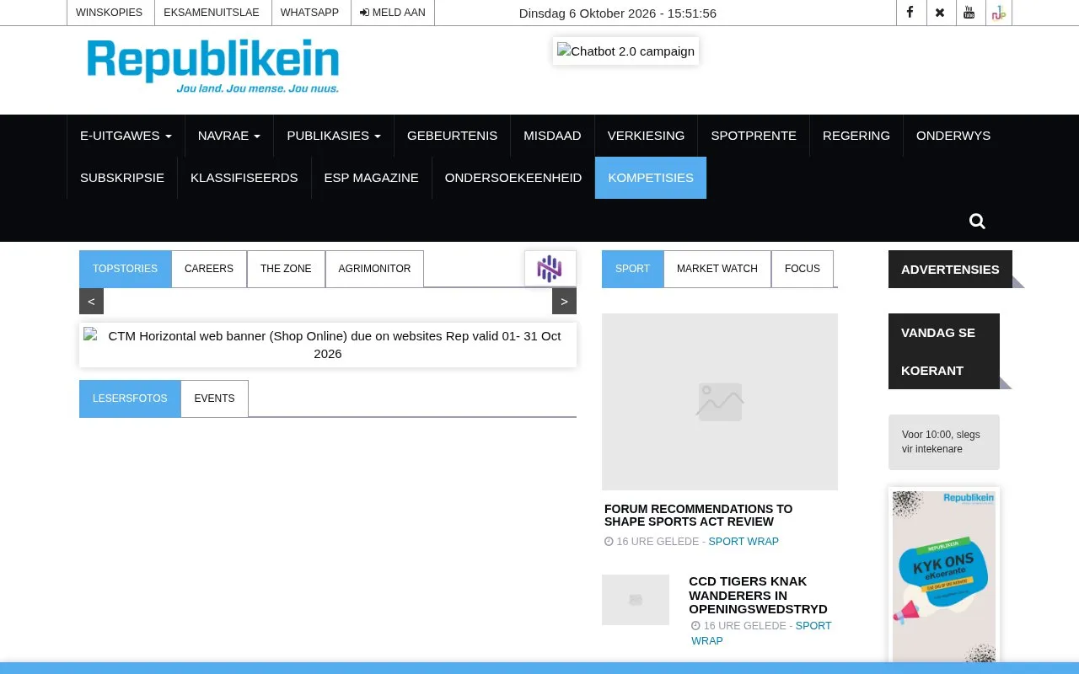Click the WhatsApp top link
The image size is (1079, 674).
click(x=309, y=13)
